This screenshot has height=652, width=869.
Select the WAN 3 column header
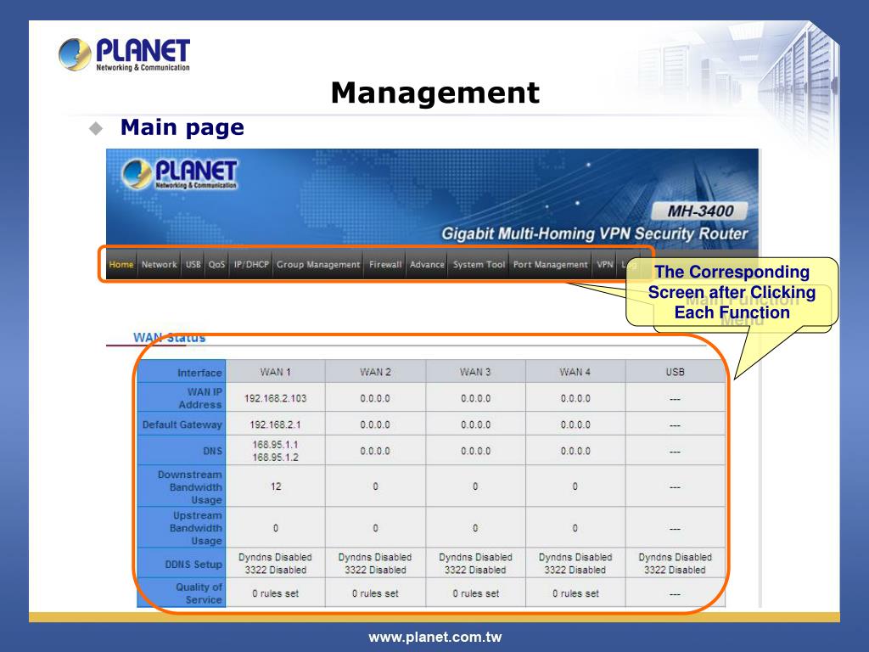click(x=475, y=372)
